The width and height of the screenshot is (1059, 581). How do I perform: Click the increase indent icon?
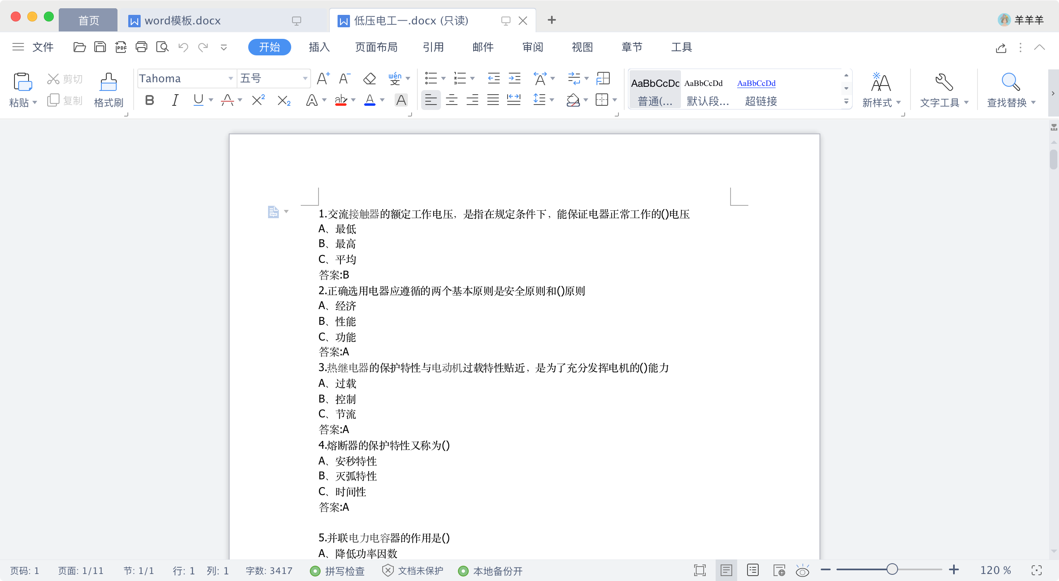point(515,79)
